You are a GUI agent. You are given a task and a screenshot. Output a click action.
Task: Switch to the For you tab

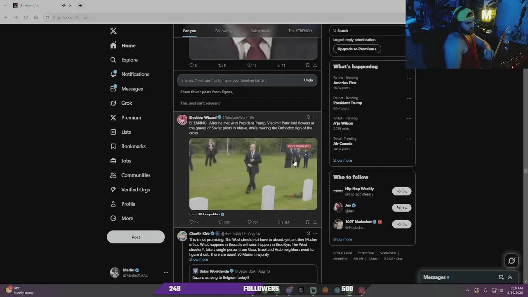190,31
